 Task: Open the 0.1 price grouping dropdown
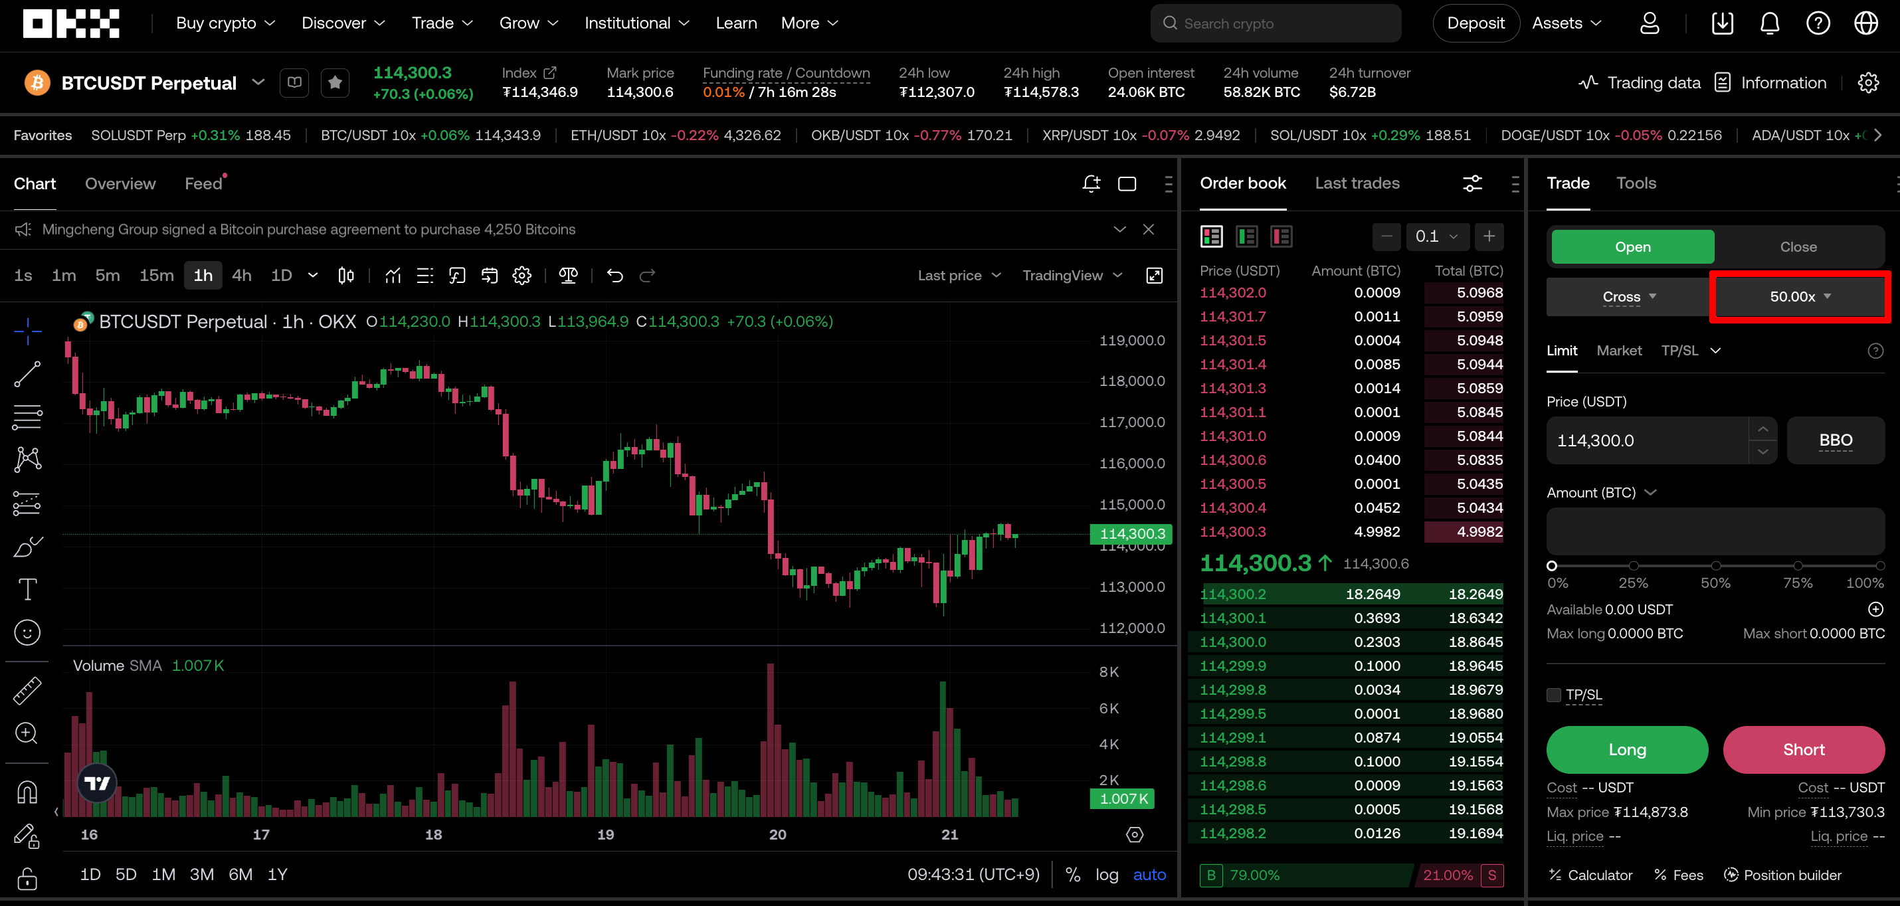1436,236
